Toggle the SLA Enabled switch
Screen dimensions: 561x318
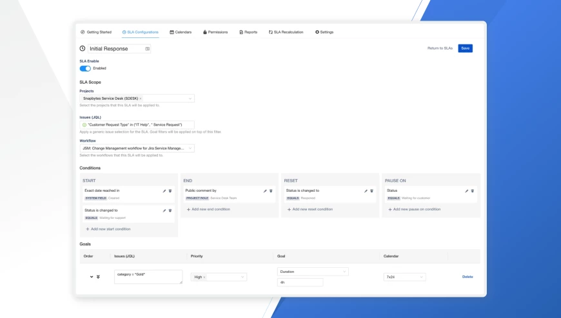(85, 68)
